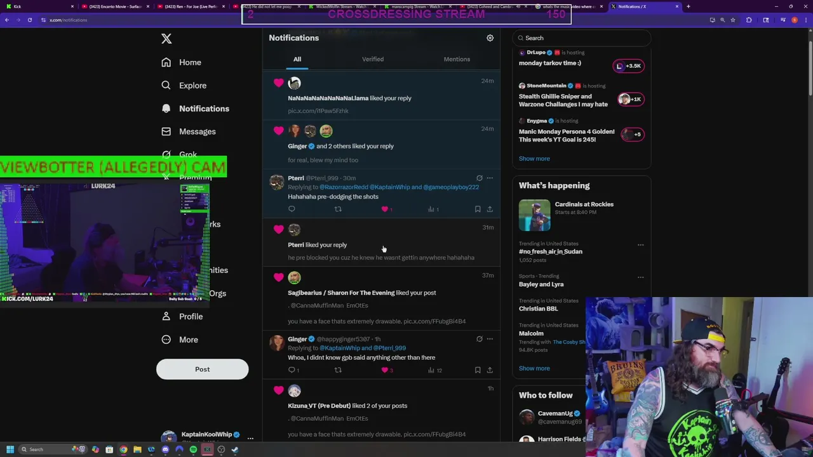Viewport: 813px width, 457px height.
Task: Click Grok icon on Ginger's tweet
Action: pyautogui.click(x=480, y=339)
